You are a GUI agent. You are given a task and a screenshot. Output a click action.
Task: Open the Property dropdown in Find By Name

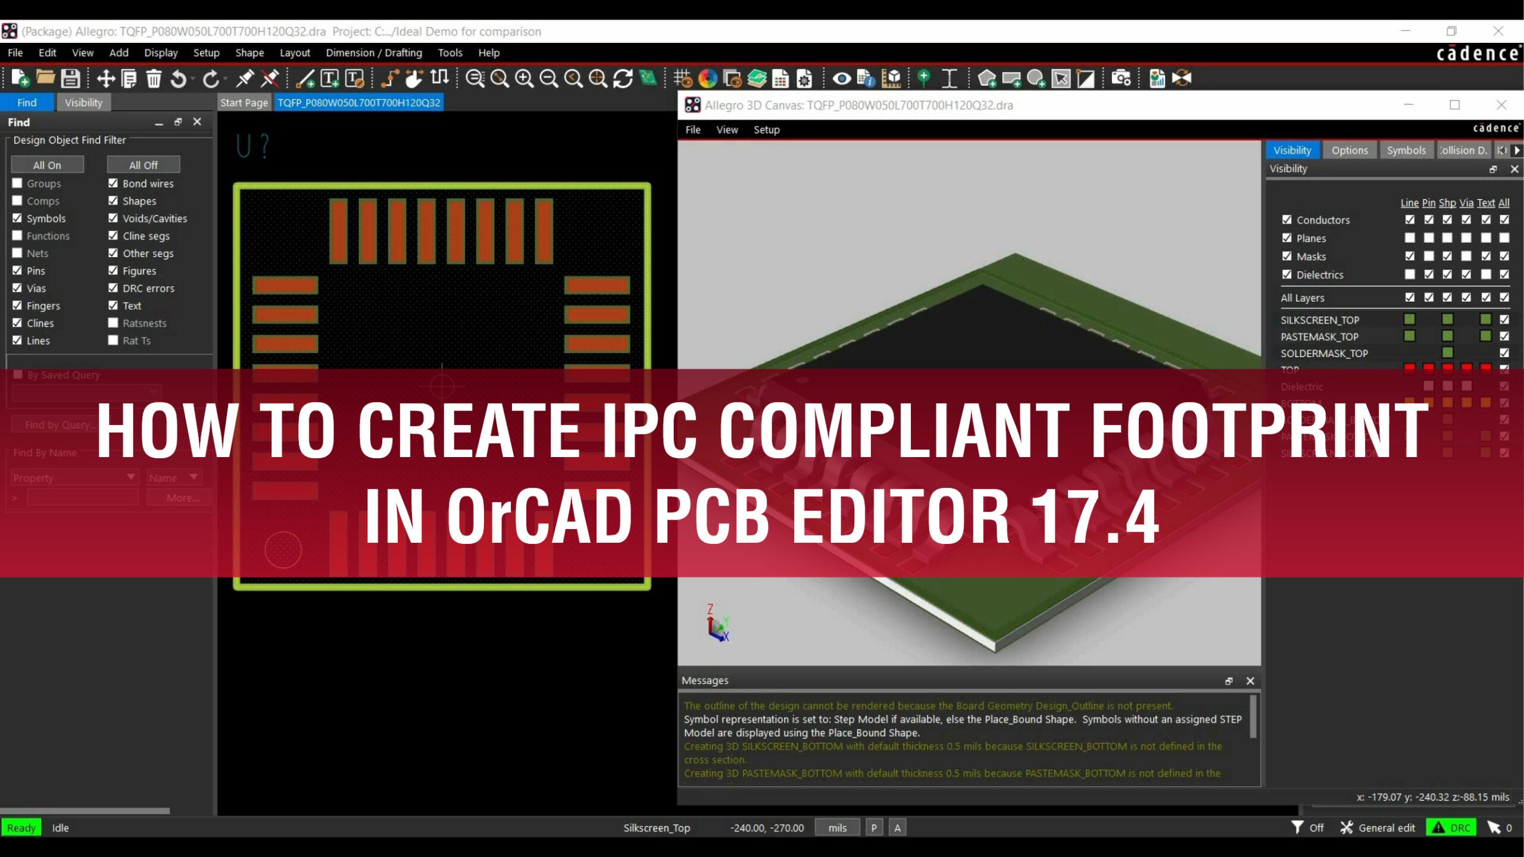point(75,477)
